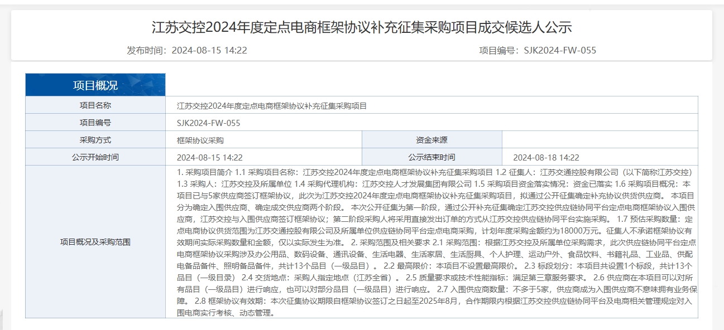Click the 资金来源 label cell
724x330 pixels.
431,140
